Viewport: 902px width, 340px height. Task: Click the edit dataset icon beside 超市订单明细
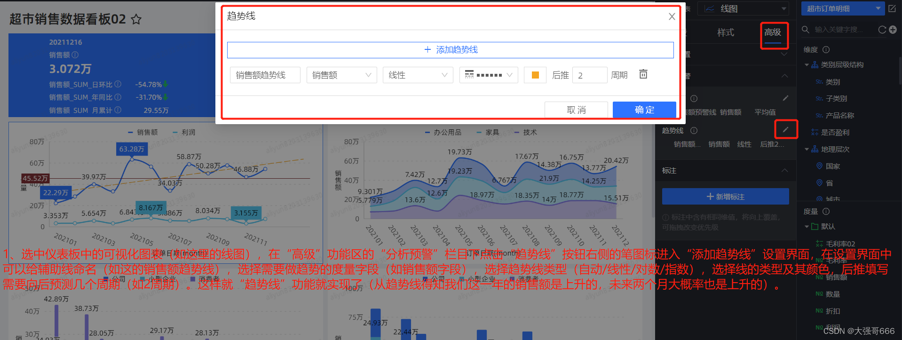pyautogui.click(x=892, y=8)
